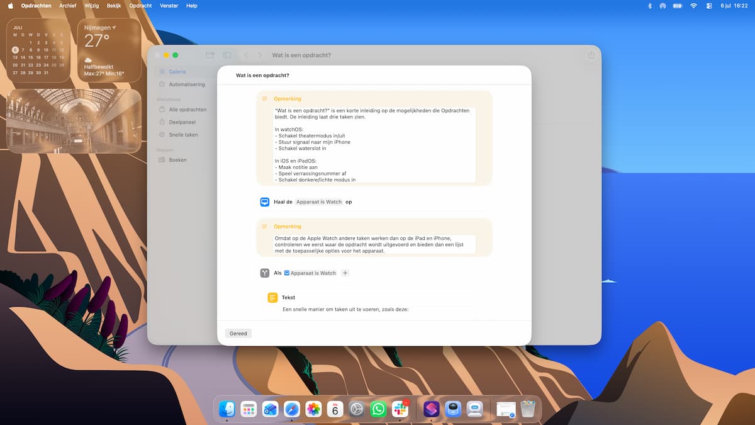The height and width of the screenshot is (425, 755).
Task: Open System Settings from the Dock
Action: tap(357, 409)
